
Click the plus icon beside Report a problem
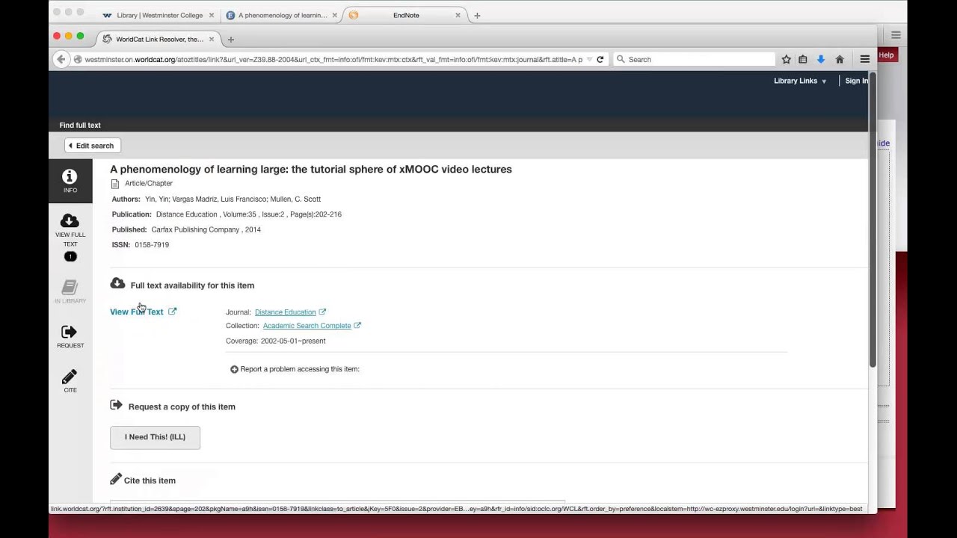(234, 369)
